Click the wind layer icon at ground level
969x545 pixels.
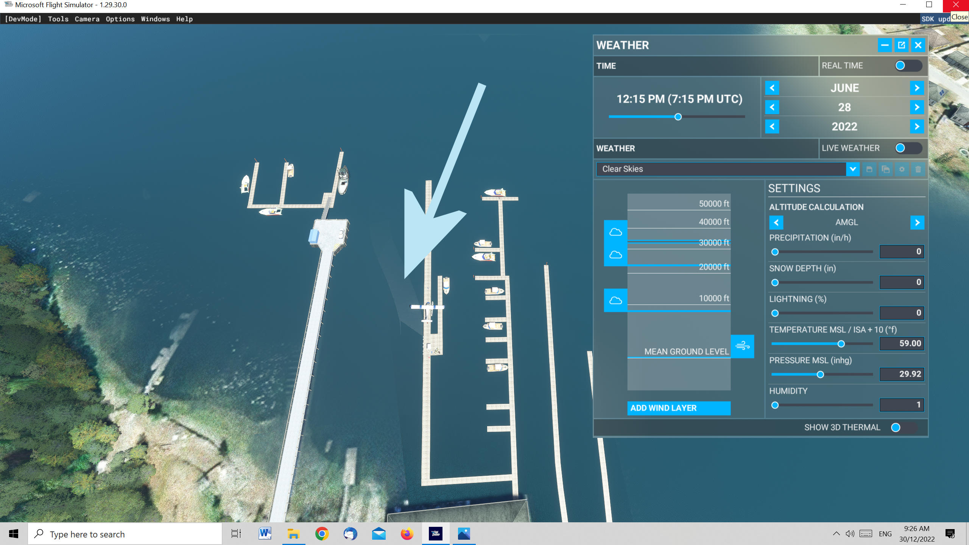(x=742, y=346)
